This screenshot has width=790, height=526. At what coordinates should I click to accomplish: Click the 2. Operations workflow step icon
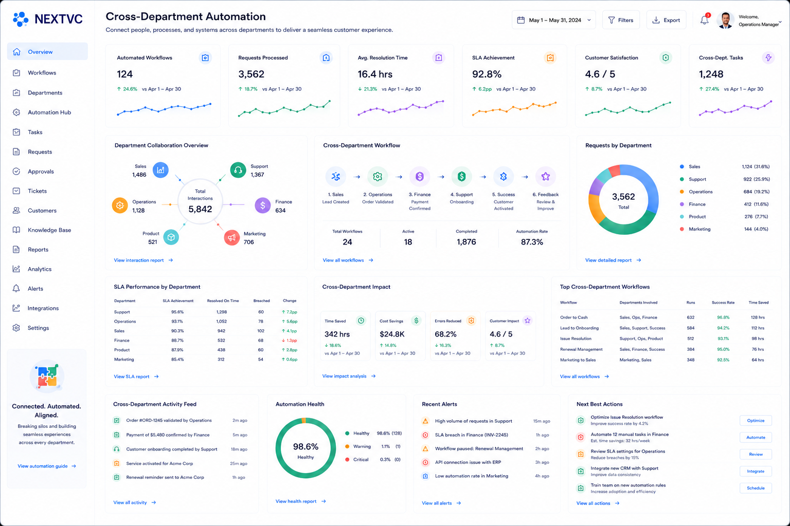(x=378, y=177)
